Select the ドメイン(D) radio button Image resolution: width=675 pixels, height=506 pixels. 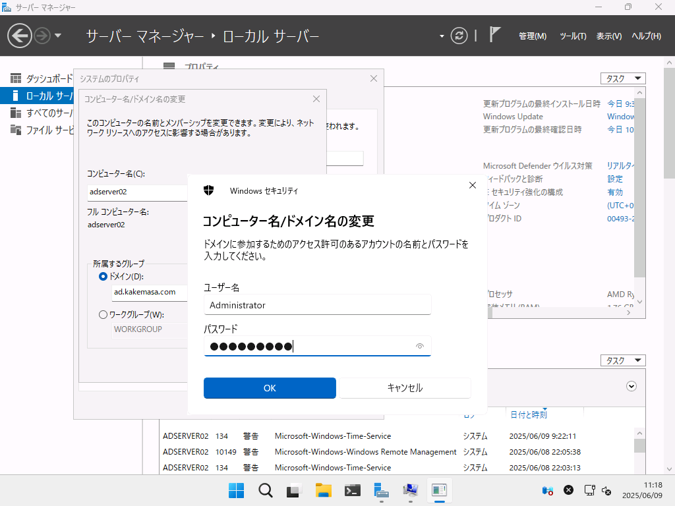103,276
